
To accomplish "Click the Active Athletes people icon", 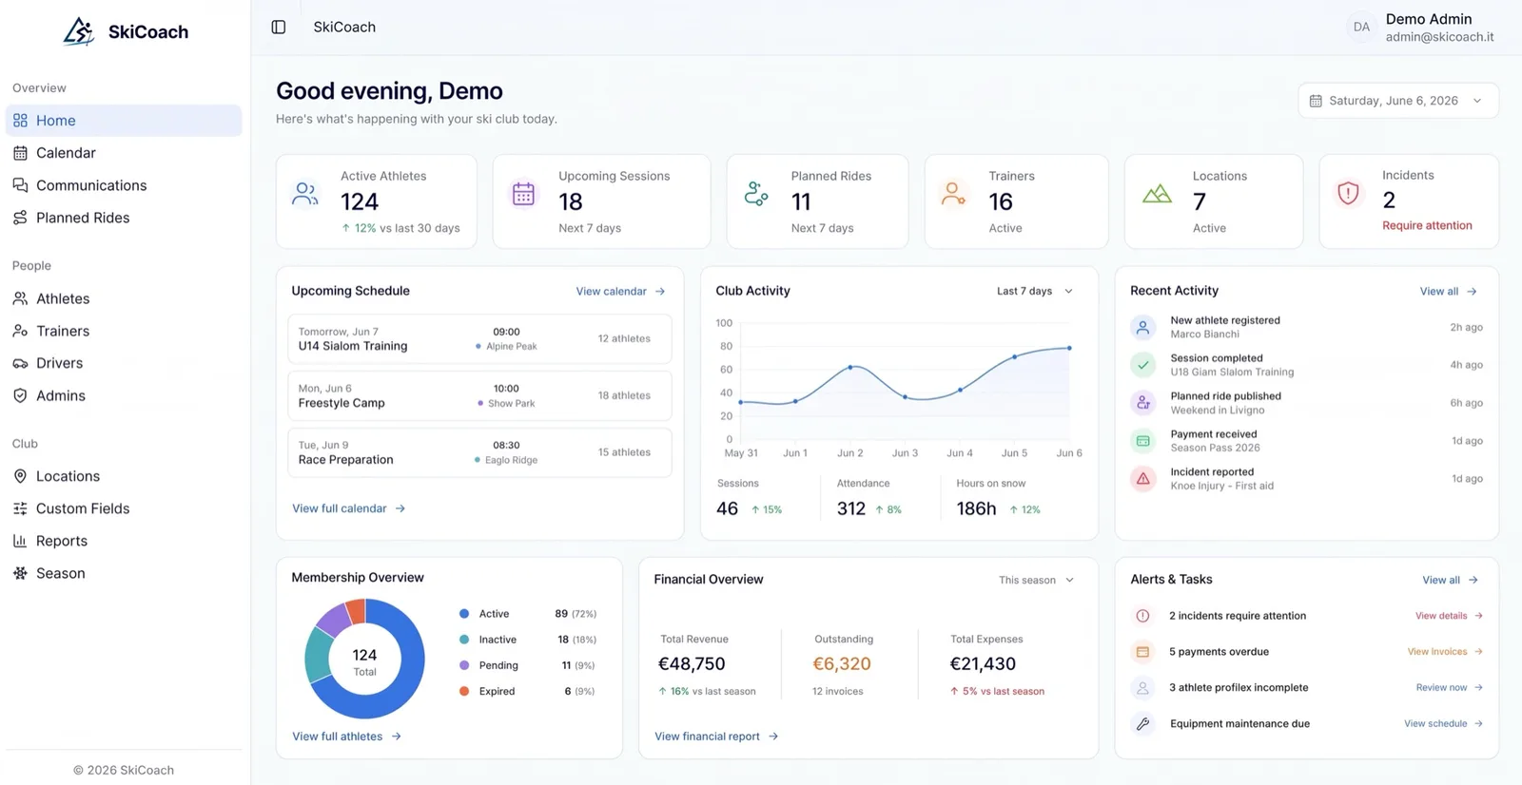I will click(305, 194).
